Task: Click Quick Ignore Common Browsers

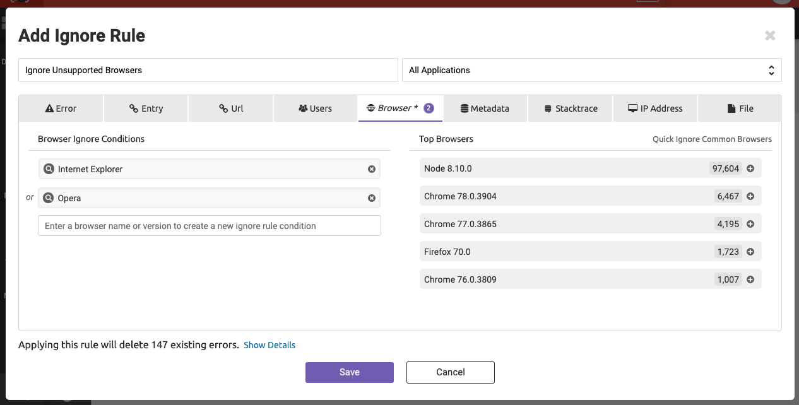Action: [x=712, y=139]
